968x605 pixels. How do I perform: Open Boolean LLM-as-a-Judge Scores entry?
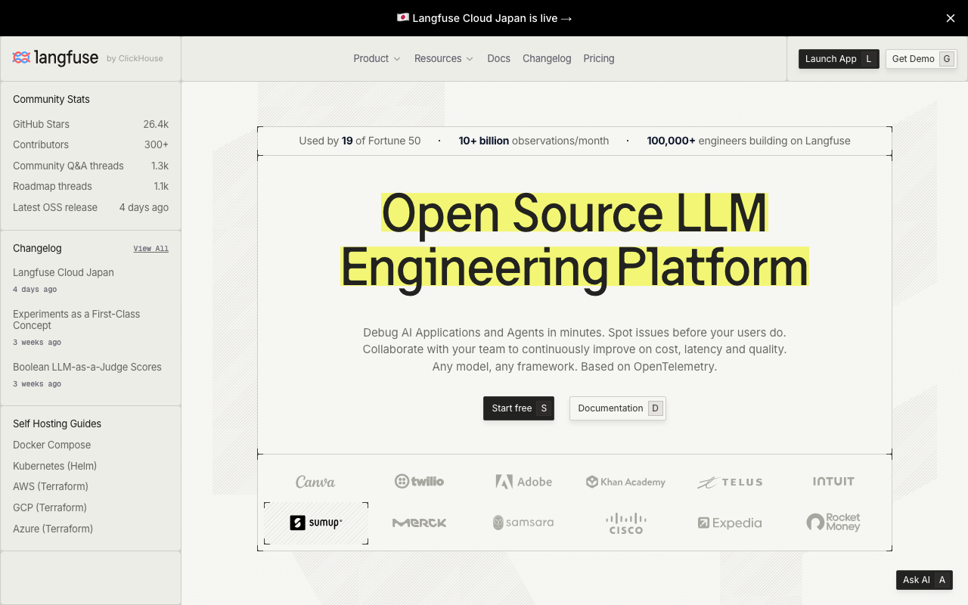tap(91, 374)
